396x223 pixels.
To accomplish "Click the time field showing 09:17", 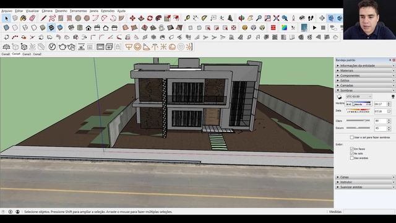I will [380, 104].
